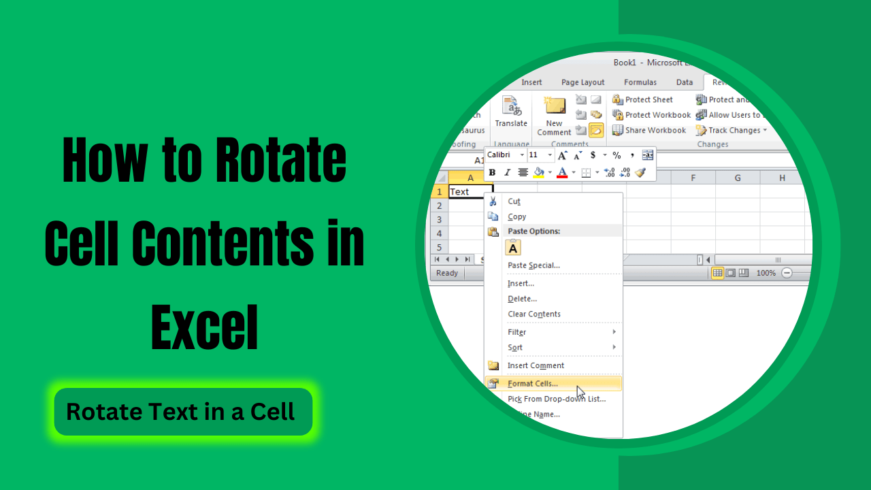Toggle bold formatting on the mini toolbar

492,172
